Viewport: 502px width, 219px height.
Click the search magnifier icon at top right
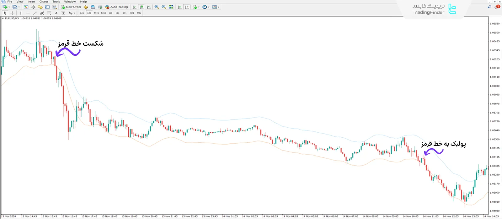click(489, 7)
